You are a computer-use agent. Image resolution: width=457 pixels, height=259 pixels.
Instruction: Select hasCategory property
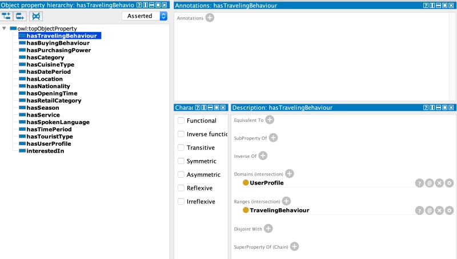45,57
